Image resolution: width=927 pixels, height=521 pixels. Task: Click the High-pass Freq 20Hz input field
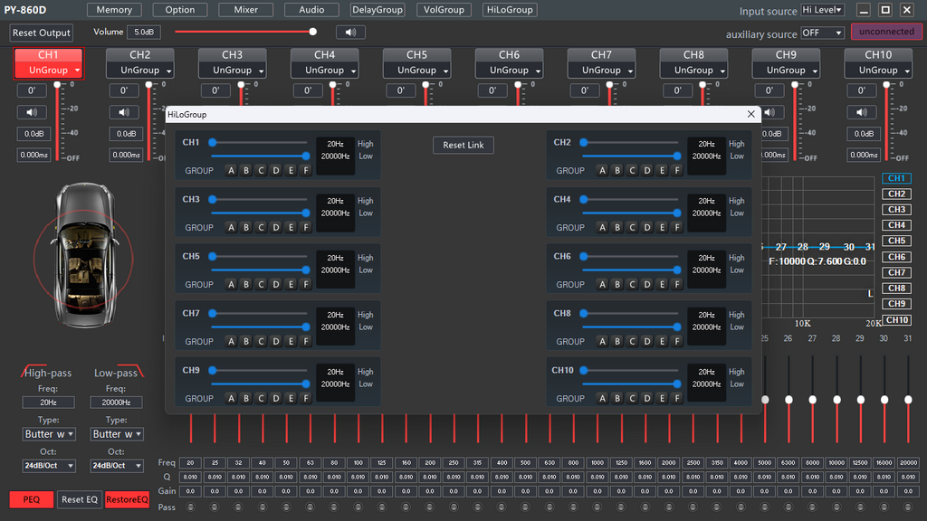click(x=49, y=402)
